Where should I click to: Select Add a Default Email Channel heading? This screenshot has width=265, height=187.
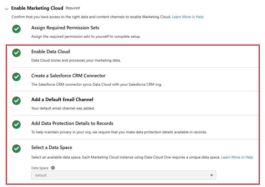(62, 100)
